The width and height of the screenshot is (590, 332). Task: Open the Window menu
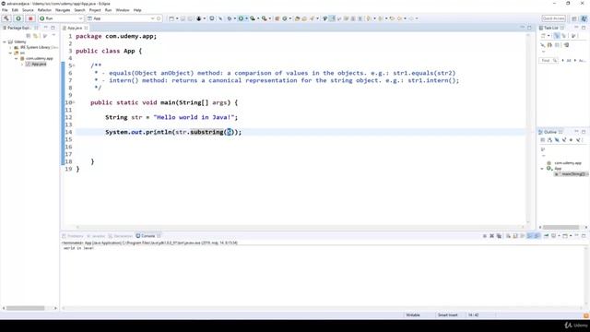(123, 10)
